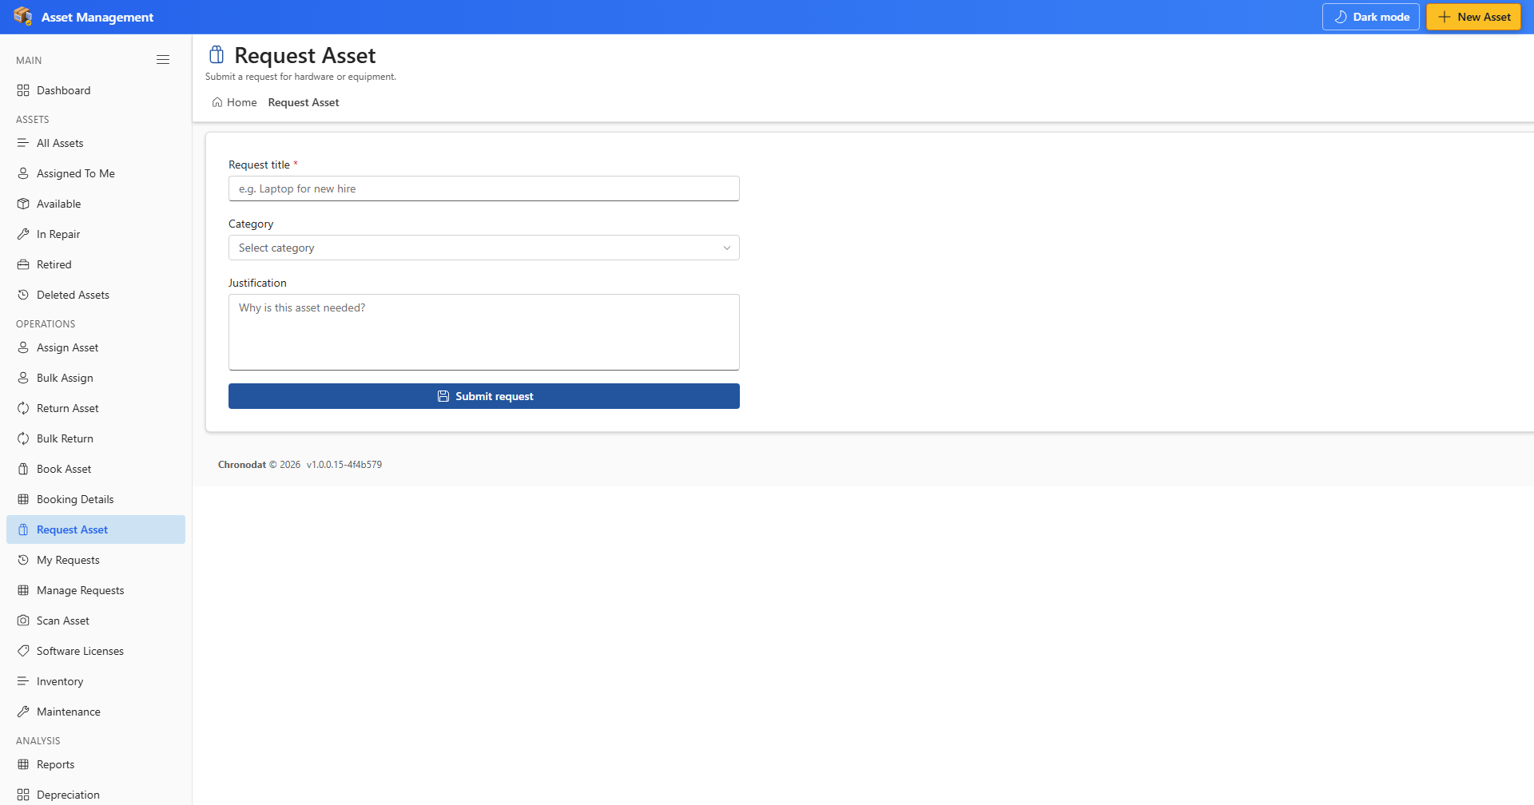Click the New Asset button
The width and height of the screenshot is (1534, 805).
[x=1474, y=17]
